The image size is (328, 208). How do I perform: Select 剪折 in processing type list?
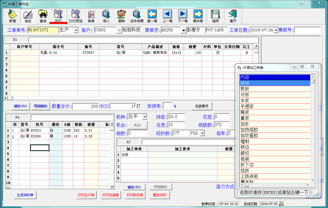point(275,89)
